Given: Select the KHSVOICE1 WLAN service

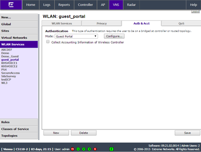Looking at the screenshot, I should (9, 63).
